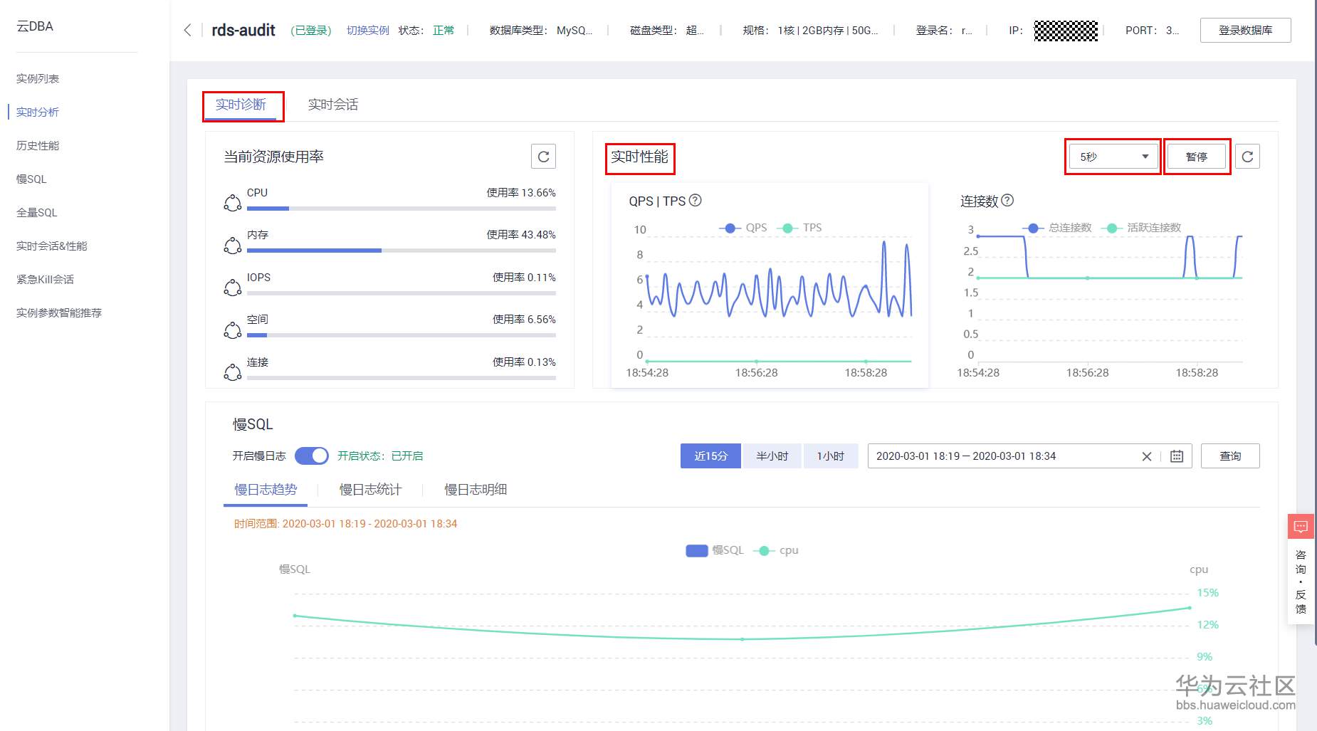Open 实例参数智能推荐 in the sidebar
Image resolution: width=1317 pixels, height=731 pixels.
[59, 312]
